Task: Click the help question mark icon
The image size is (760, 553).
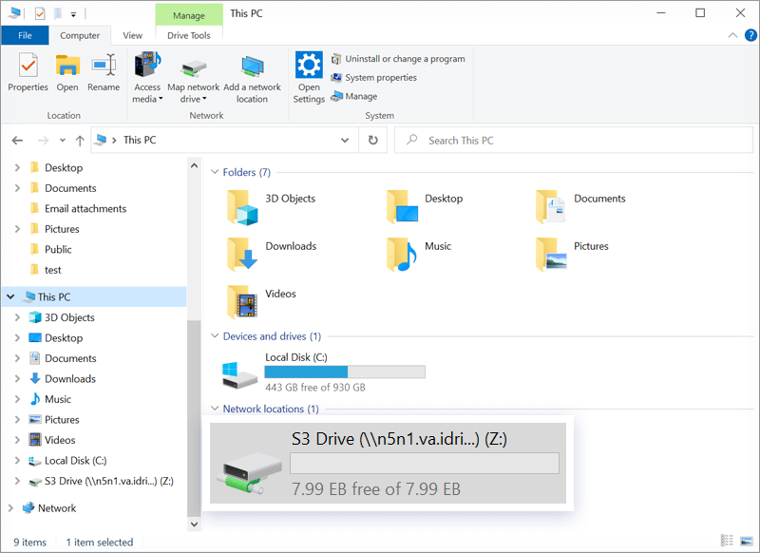Action: click(x=750, y=35)
